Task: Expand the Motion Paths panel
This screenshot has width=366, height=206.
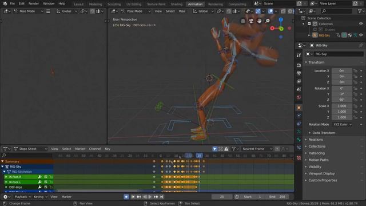Action: [x=318, y=160]
